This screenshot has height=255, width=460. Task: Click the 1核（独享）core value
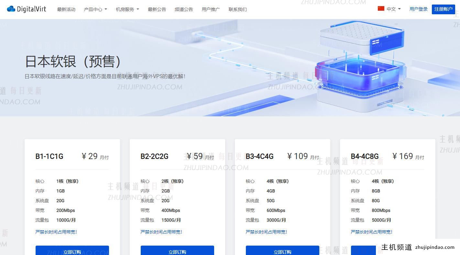pyautogui.click(x=67, y=181)
